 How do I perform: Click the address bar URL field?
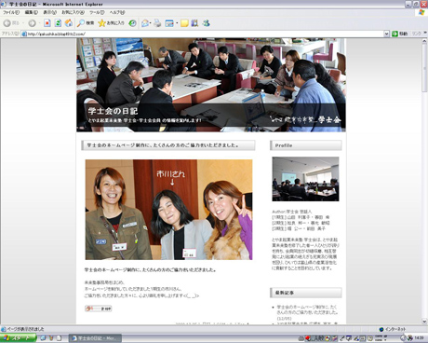coord(205,34)
